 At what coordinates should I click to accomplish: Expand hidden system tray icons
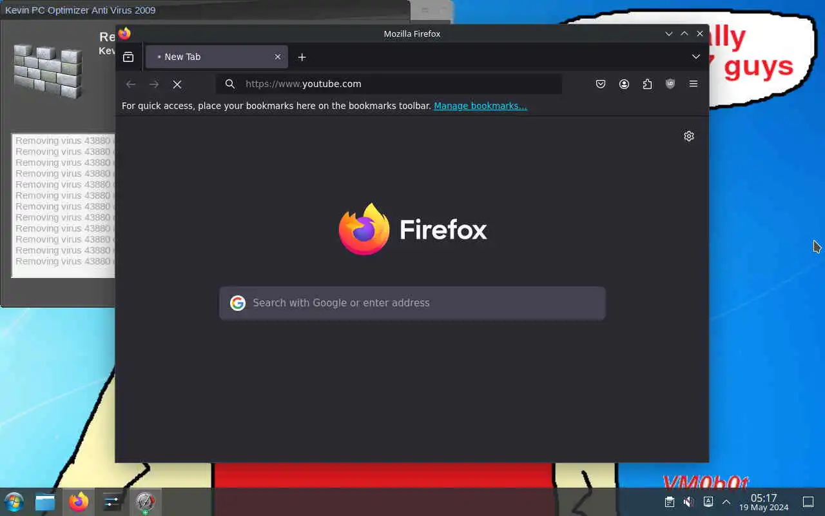pos(726,502)
